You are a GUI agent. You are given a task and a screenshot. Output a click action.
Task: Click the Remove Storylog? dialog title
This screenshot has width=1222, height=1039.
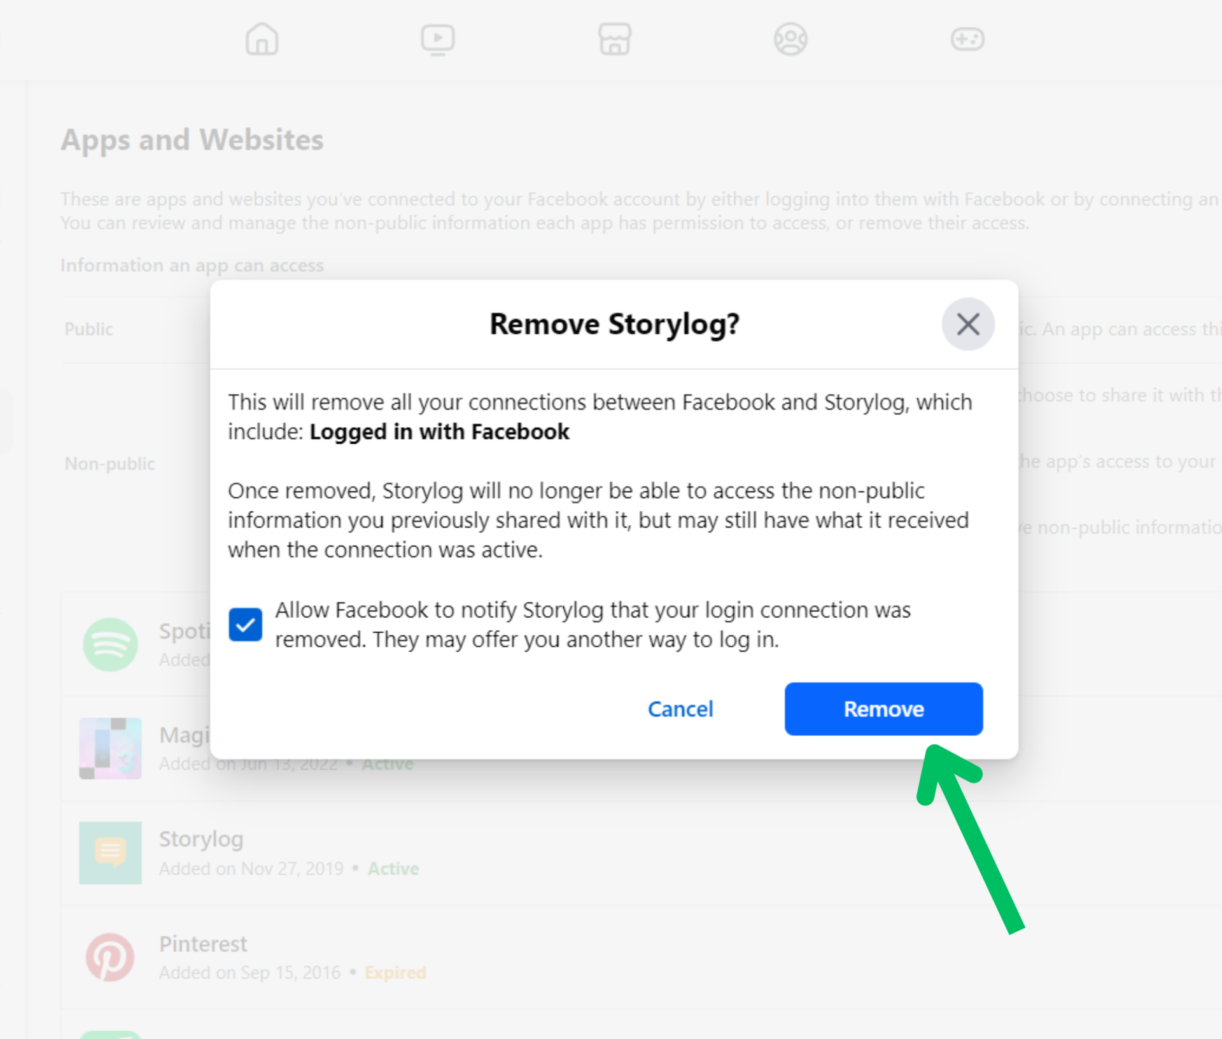coord(614,324)
